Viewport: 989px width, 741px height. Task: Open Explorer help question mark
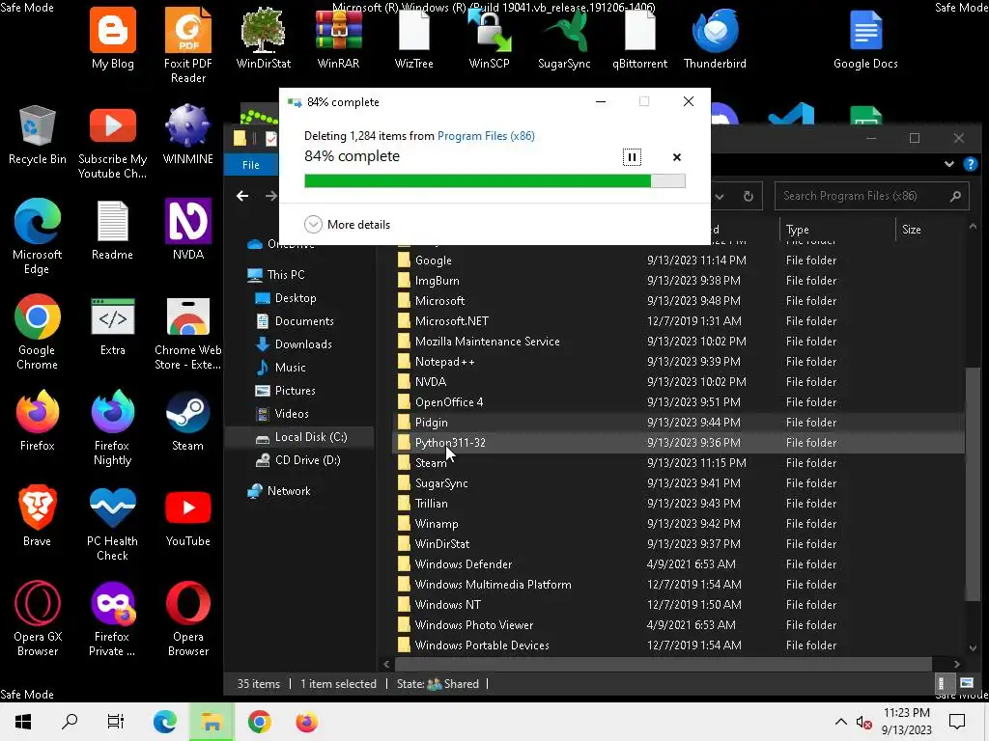tap(970, 164)
